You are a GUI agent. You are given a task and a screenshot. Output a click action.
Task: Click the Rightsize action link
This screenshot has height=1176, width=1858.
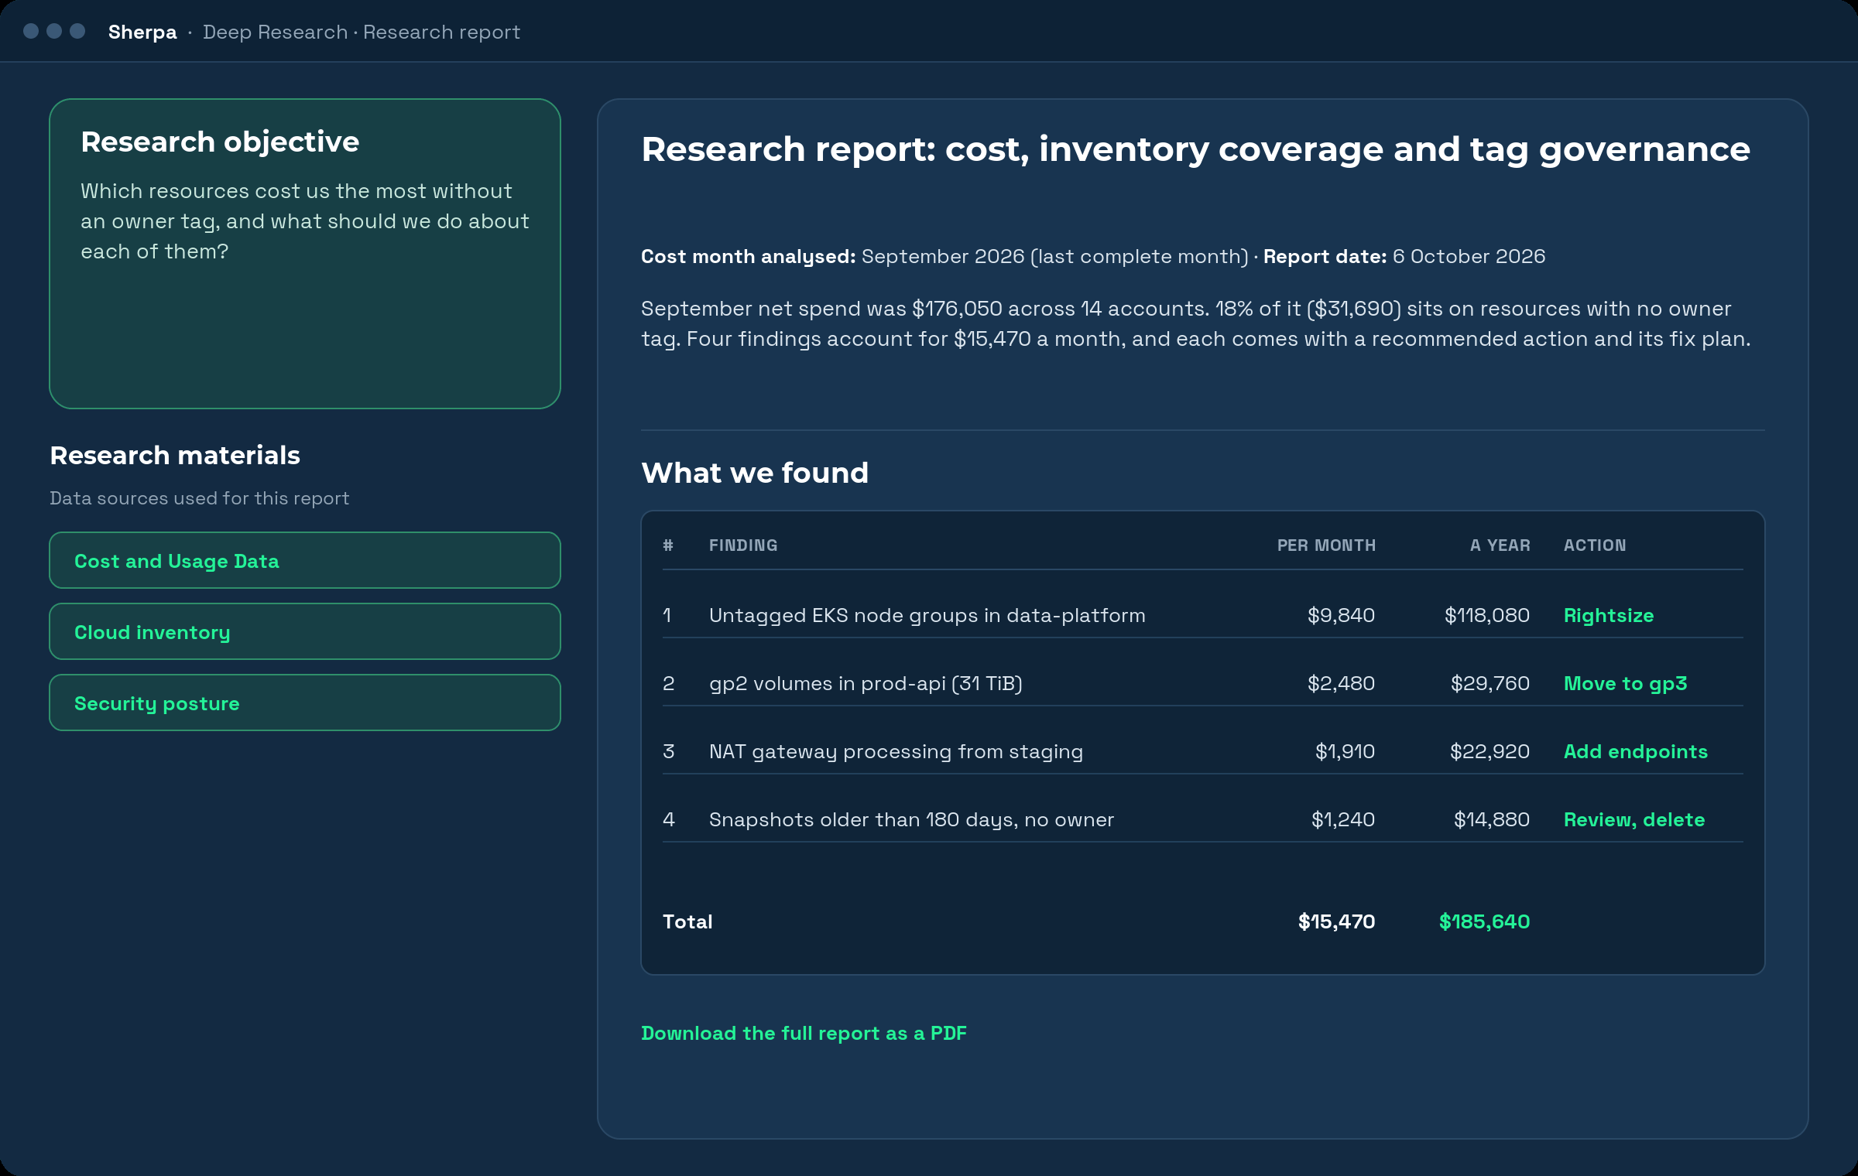(1608, 615)
